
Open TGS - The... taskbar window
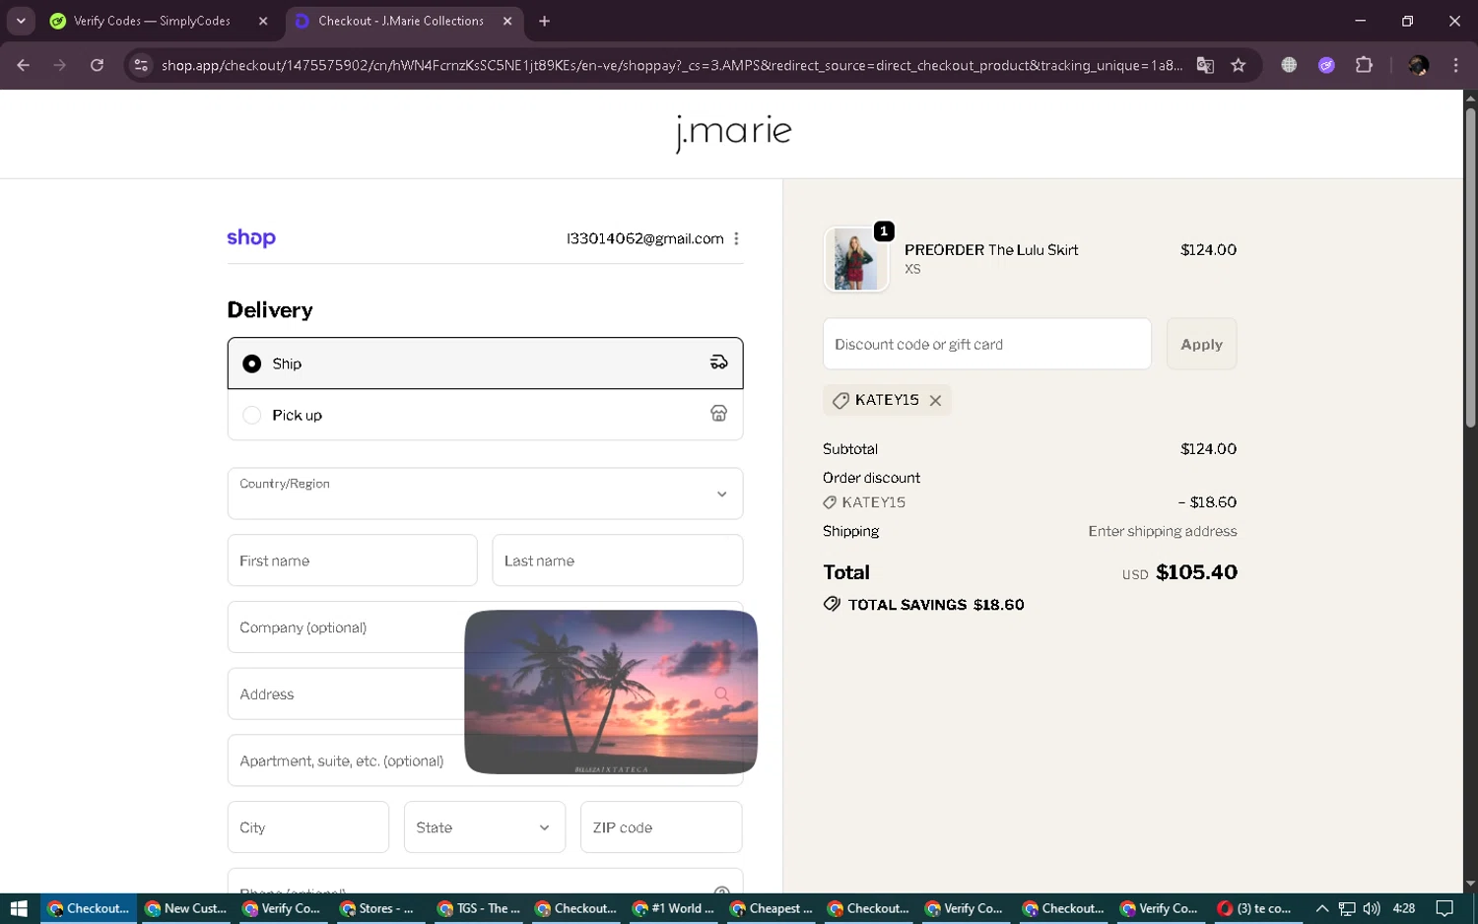click(479, 908)
